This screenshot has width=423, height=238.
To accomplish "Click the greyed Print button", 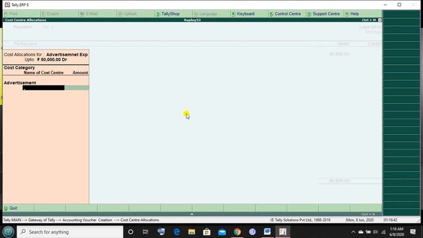I will coord(11,14).
